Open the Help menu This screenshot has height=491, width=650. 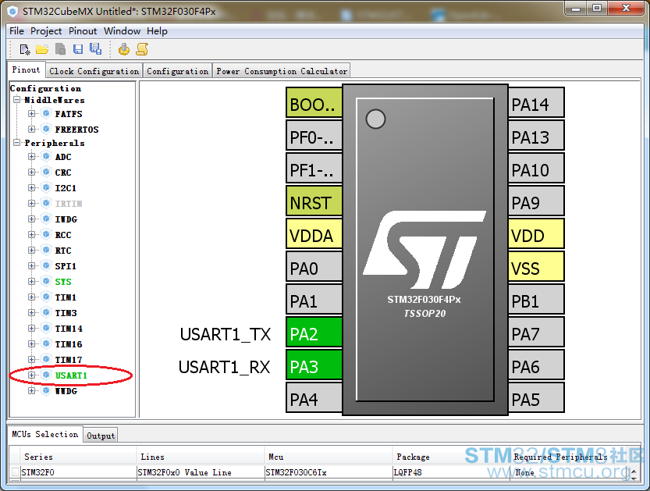(157, 31)
